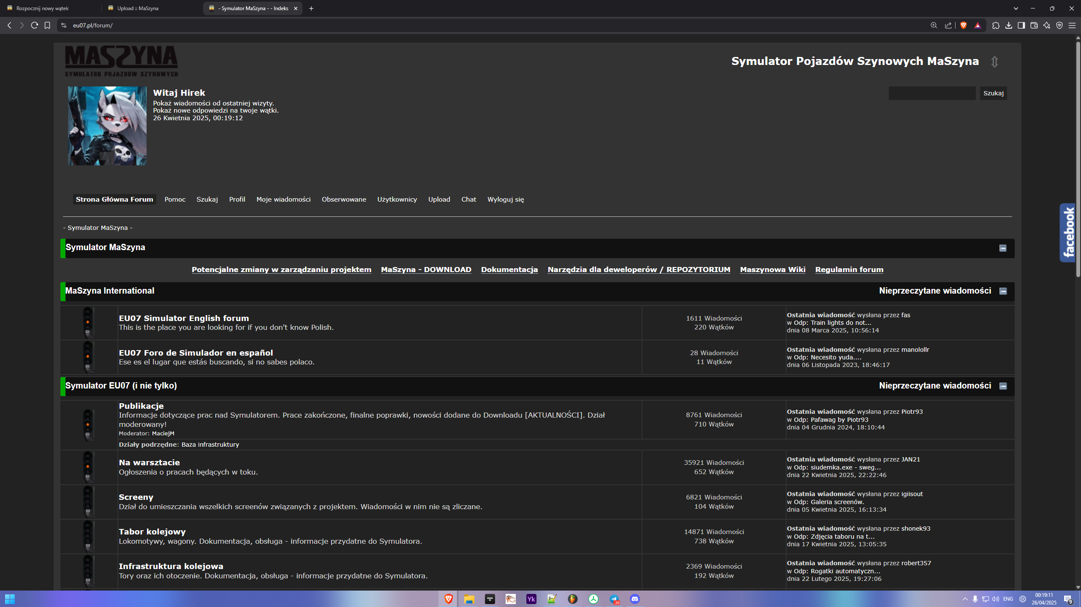The width and height of the screenshot is (1081, 607).
Task: Open the Brave VPN shield icon
Action: point(1059,25)
